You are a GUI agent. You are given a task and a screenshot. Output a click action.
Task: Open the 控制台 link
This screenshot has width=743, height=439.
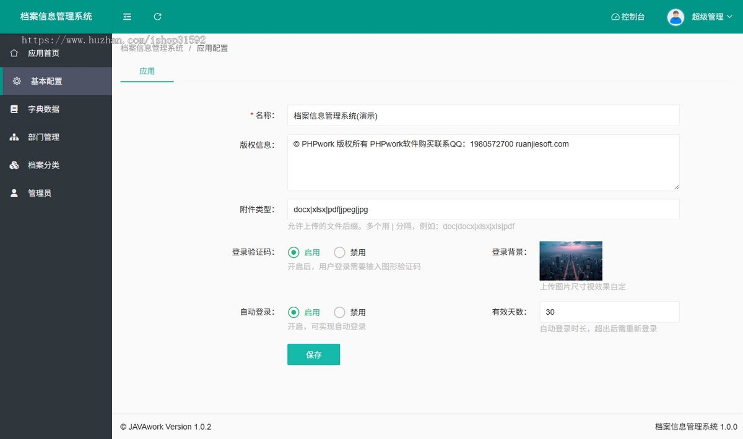coord(628,17)
